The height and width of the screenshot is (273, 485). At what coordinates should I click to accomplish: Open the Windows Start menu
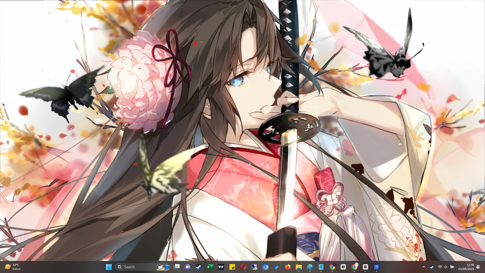click(109, 267)
